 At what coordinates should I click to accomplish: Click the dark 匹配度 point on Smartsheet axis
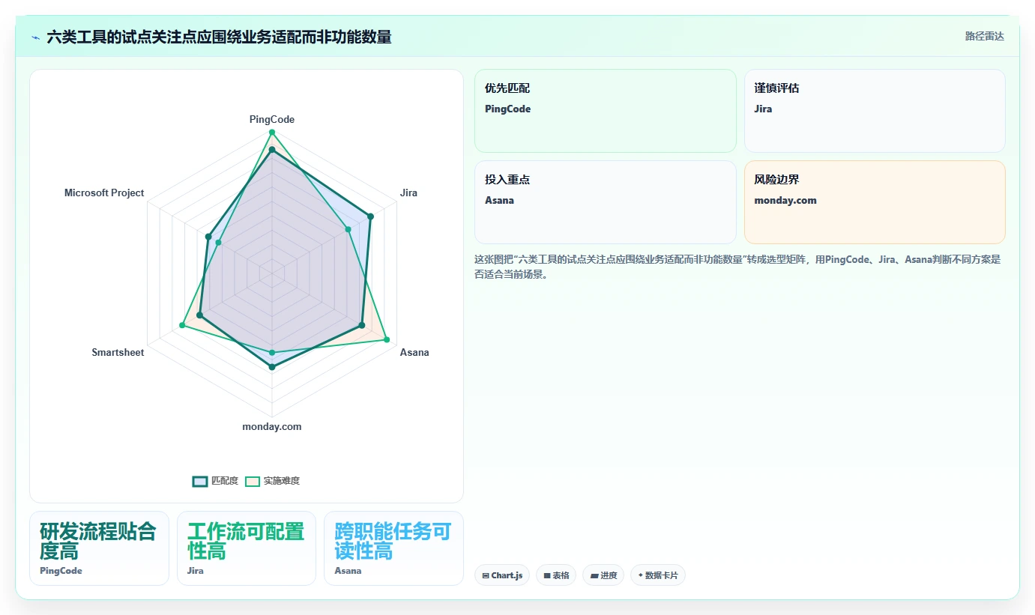(199, 316)
